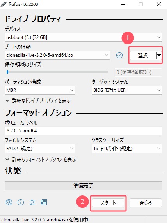Open the ターゲット システム BIOS または UEFI dropdown
Image resolution: width=167 pixels, height=223 pixels.
127,90
